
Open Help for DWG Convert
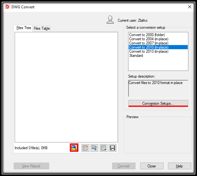point(179,166)
